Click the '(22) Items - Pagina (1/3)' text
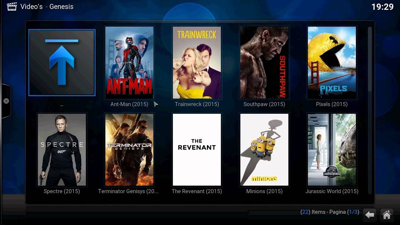The width and height of the screenshot is (400, 225). point(330,212)
